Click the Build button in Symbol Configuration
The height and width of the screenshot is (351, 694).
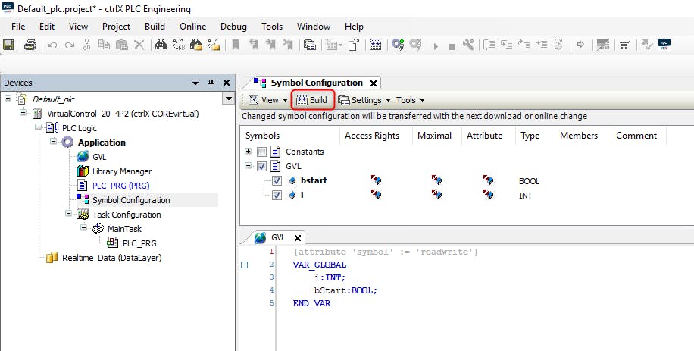(x=312, y=100)
